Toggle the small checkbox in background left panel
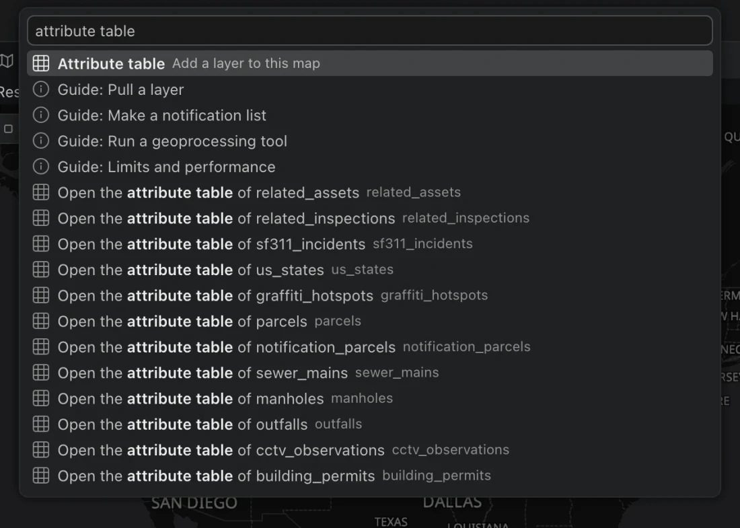Image resolution: width=740 pixels, height=528 pixels. tap(8, 128)
